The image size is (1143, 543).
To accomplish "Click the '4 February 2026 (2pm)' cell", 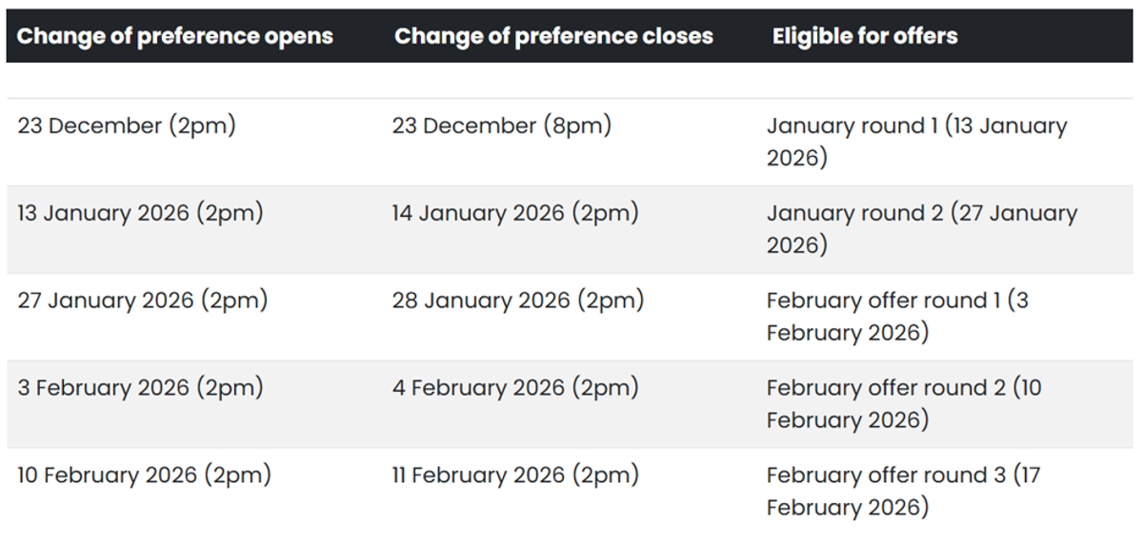I will tap(515, 389).
